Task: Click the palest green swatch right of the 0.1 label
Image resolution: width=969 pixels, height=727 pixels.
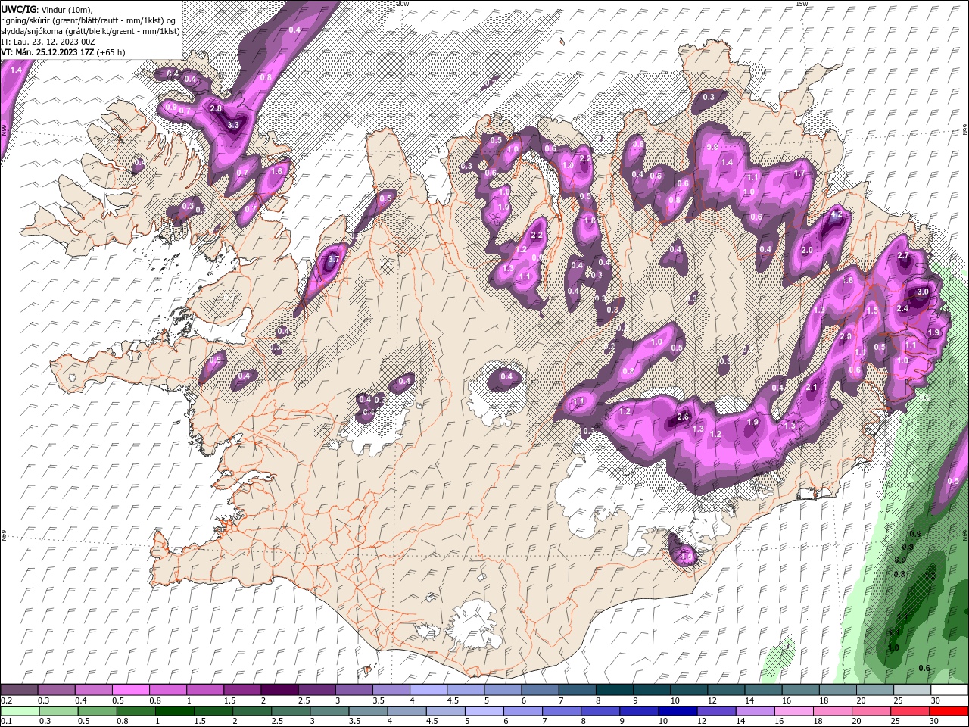Action: point(19,711)
